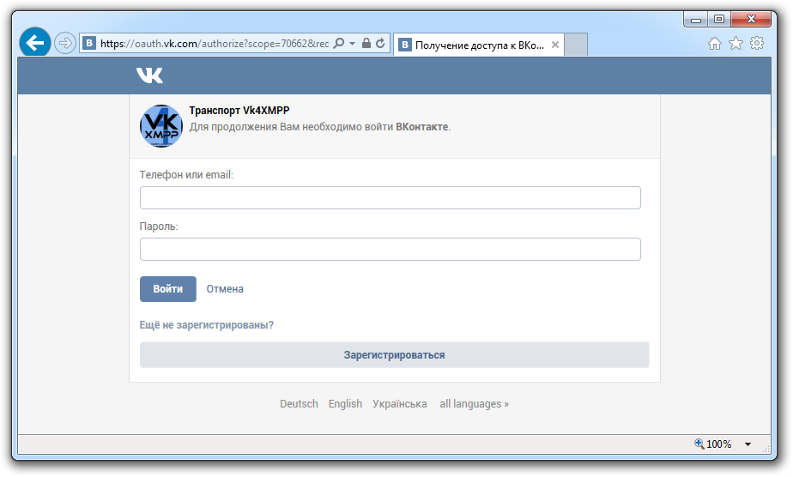Open the browser Home icon
This screenshot has width=793, height=477.
pos(715,44)
